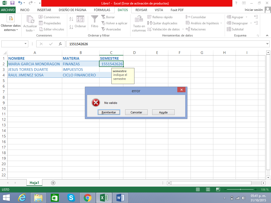This screenshot has width=271, height=203.
Task: Expand the Obtener datos externos dropdown
Action: [11, 28]
